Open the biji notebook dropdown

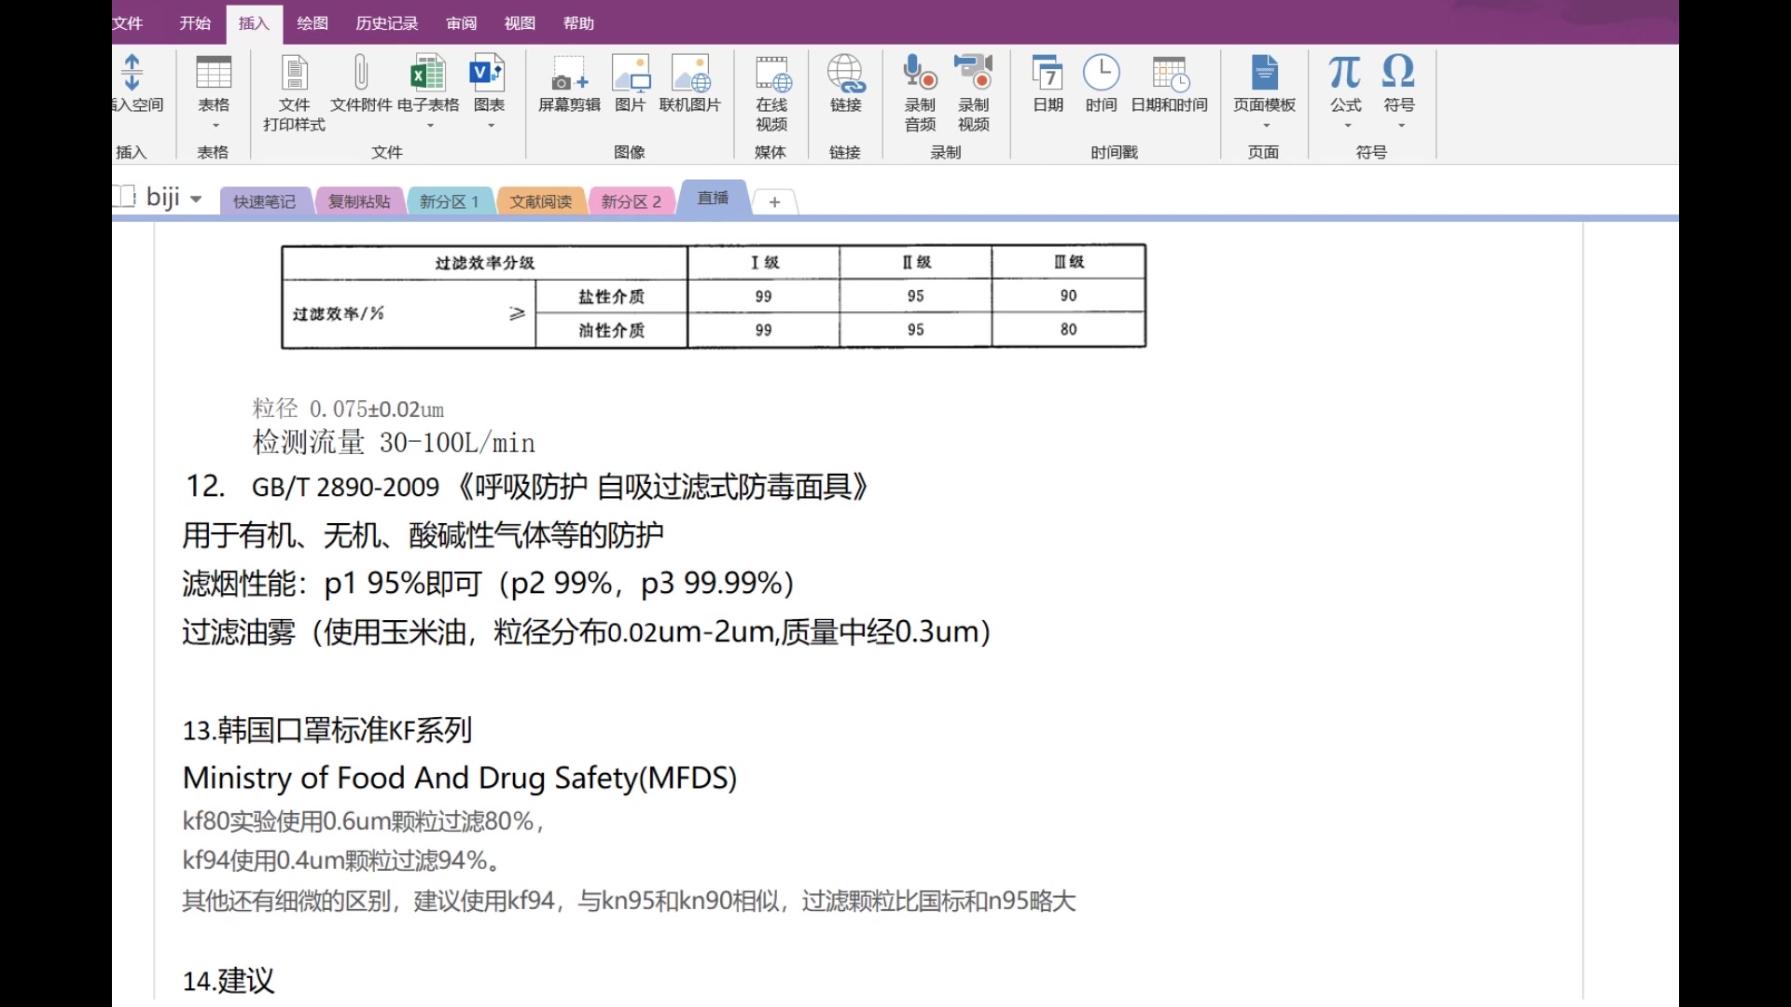click(195, 198)
